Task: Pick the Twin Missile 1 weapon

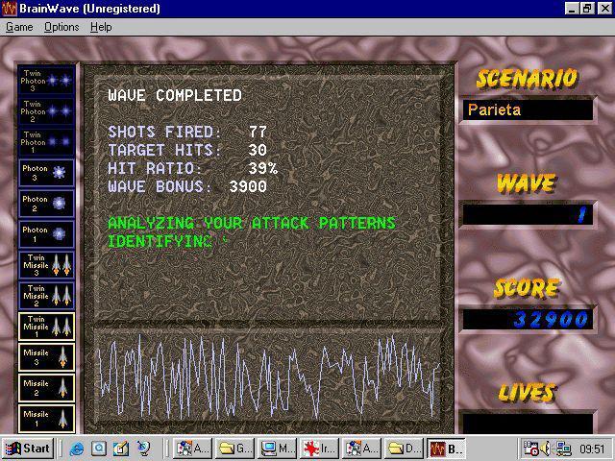Action: tap(46, 327)
